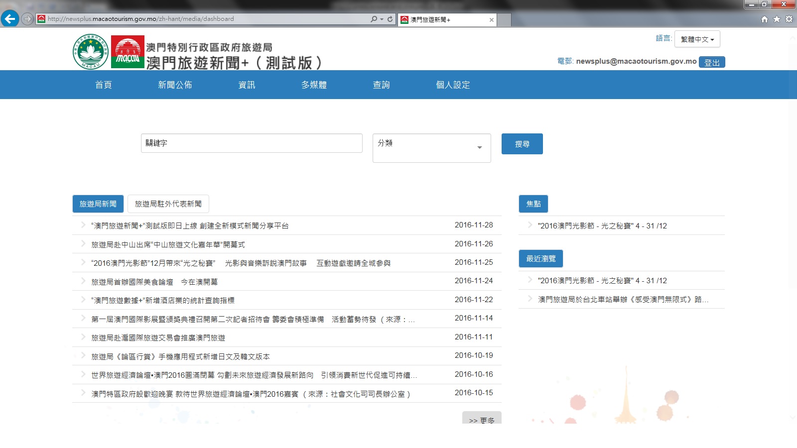Click the browser forward arrow button
797x448 pixels.
pyautogui.click(x=27, y=19)
